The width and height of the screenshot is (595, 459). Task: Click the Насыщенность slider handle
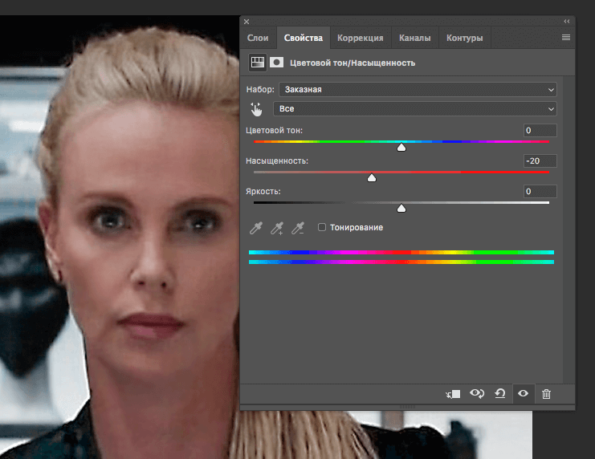(x=372, y=177)
